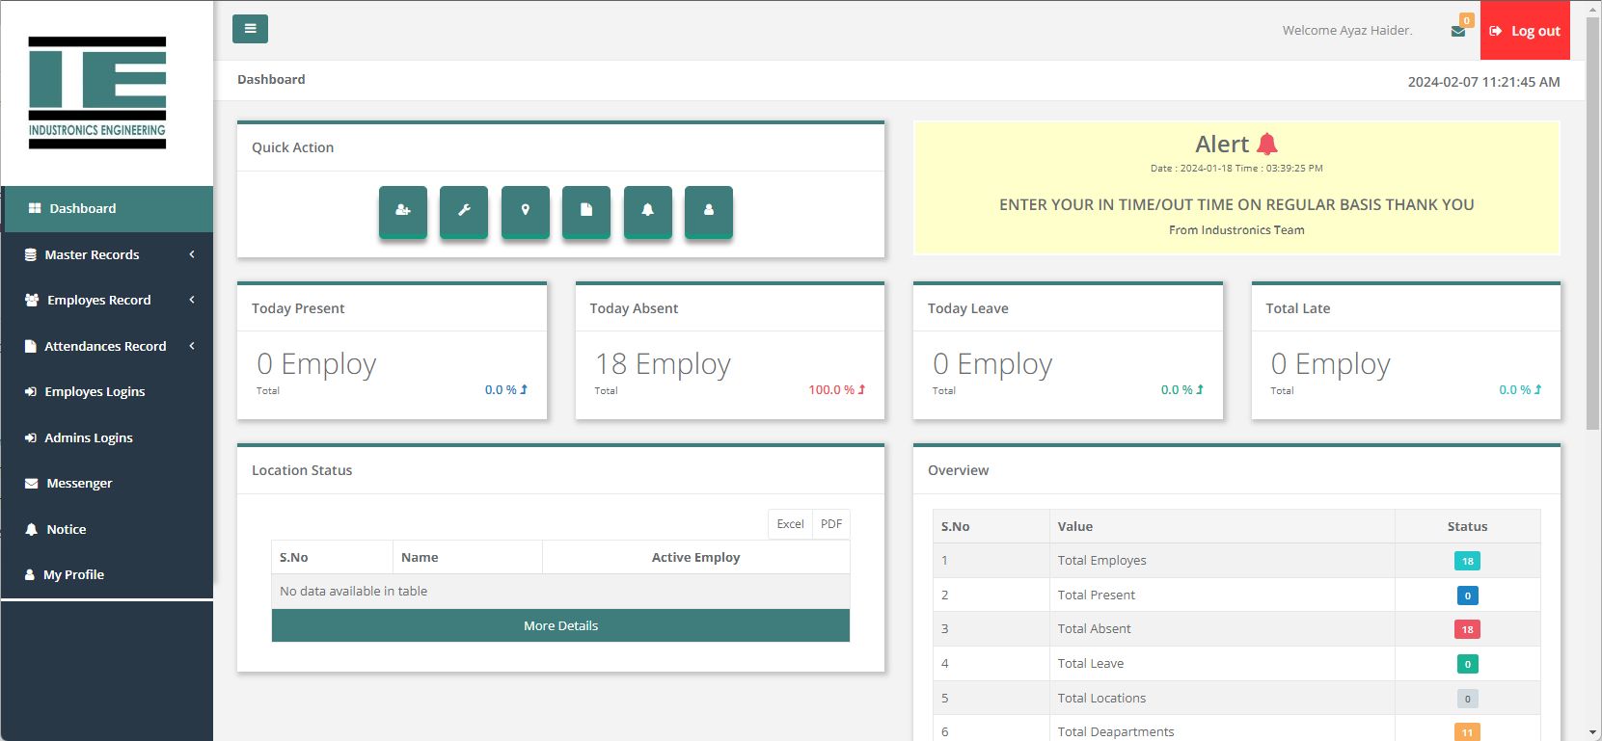Click the single-user quick action icon

pos(709,211)
